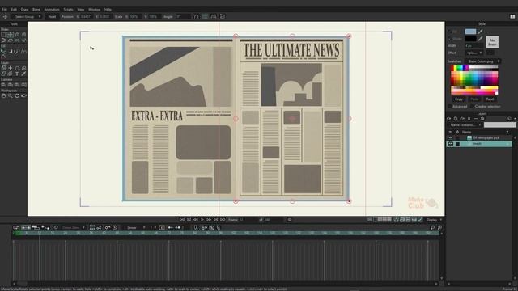Open the Select Group dropdown
This screenshot has width=518, height=291.
tap(27, 16)
